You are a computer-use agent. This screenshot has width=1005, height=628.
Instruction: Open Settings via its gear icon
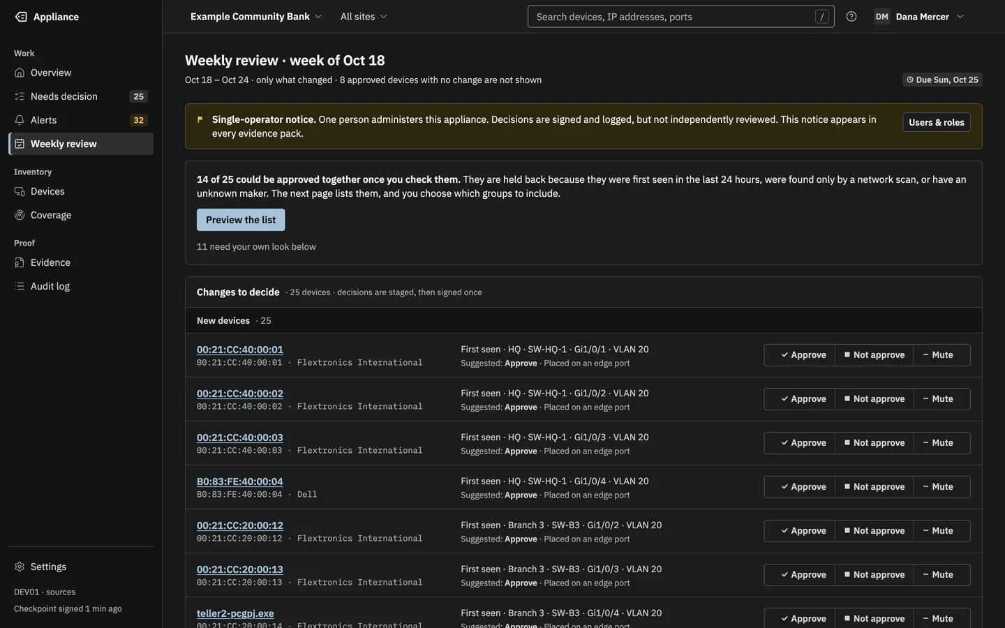(x=20, y=567)
